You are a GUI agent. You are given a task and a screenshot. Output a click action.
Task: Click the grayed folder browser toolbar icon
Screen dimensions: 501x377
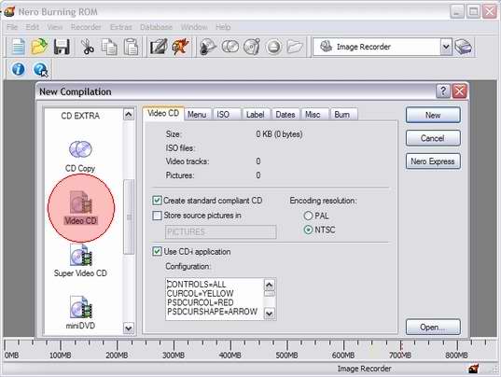pyautogui.click(x=295, y=47)
